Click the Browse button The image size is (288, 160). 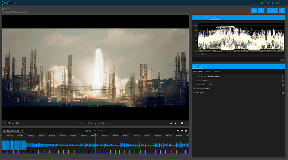point(272,10)
